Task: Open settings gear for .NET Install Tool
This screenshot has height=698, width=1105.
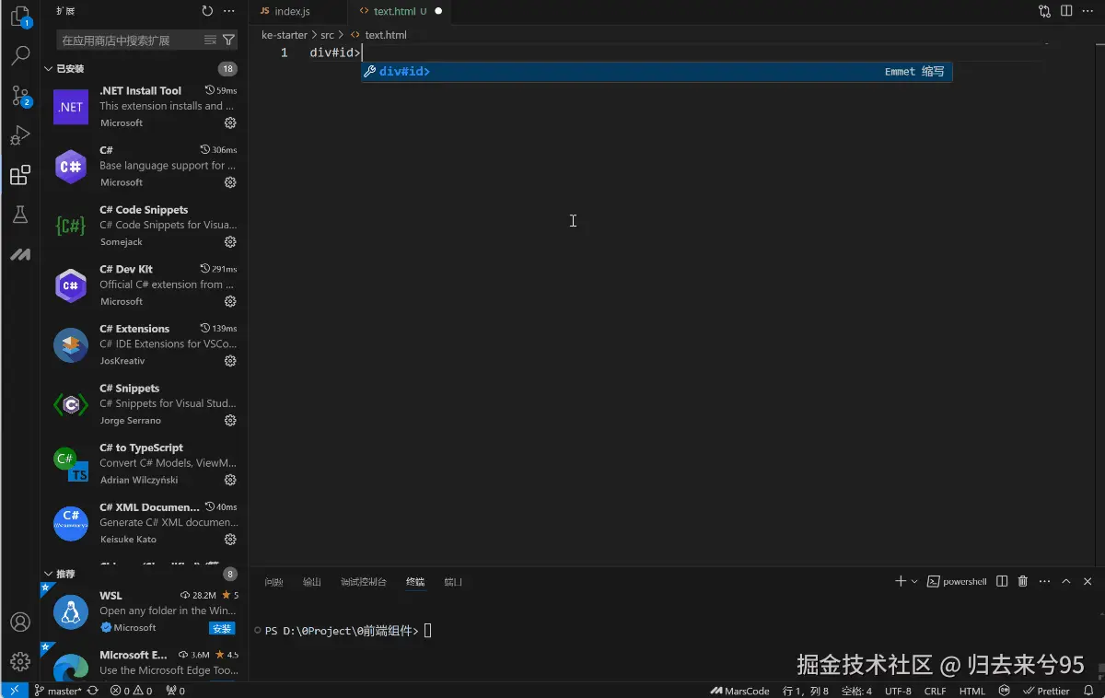Action: (230, 122)
